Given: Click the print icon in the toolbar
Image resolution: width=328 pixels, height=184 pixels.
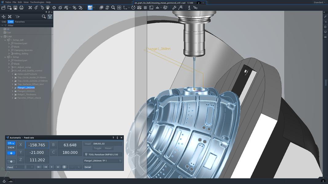Looking at the screenshot, I should click(x=21, y=8).
